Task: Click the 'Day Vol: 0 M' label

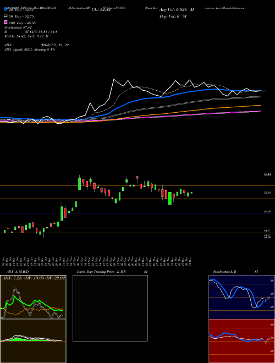Action: coord(173,16)
